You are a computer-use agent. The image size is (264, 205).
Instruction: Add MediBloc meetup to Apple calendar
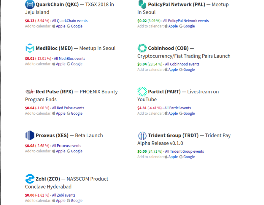pyautogui.click(x=61, y=64)
